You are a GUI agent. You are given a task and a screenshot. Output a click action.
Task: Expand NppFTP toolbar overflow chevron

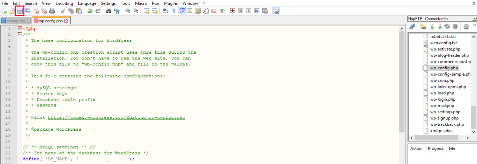pyautogui.click(x=474, y=25)
